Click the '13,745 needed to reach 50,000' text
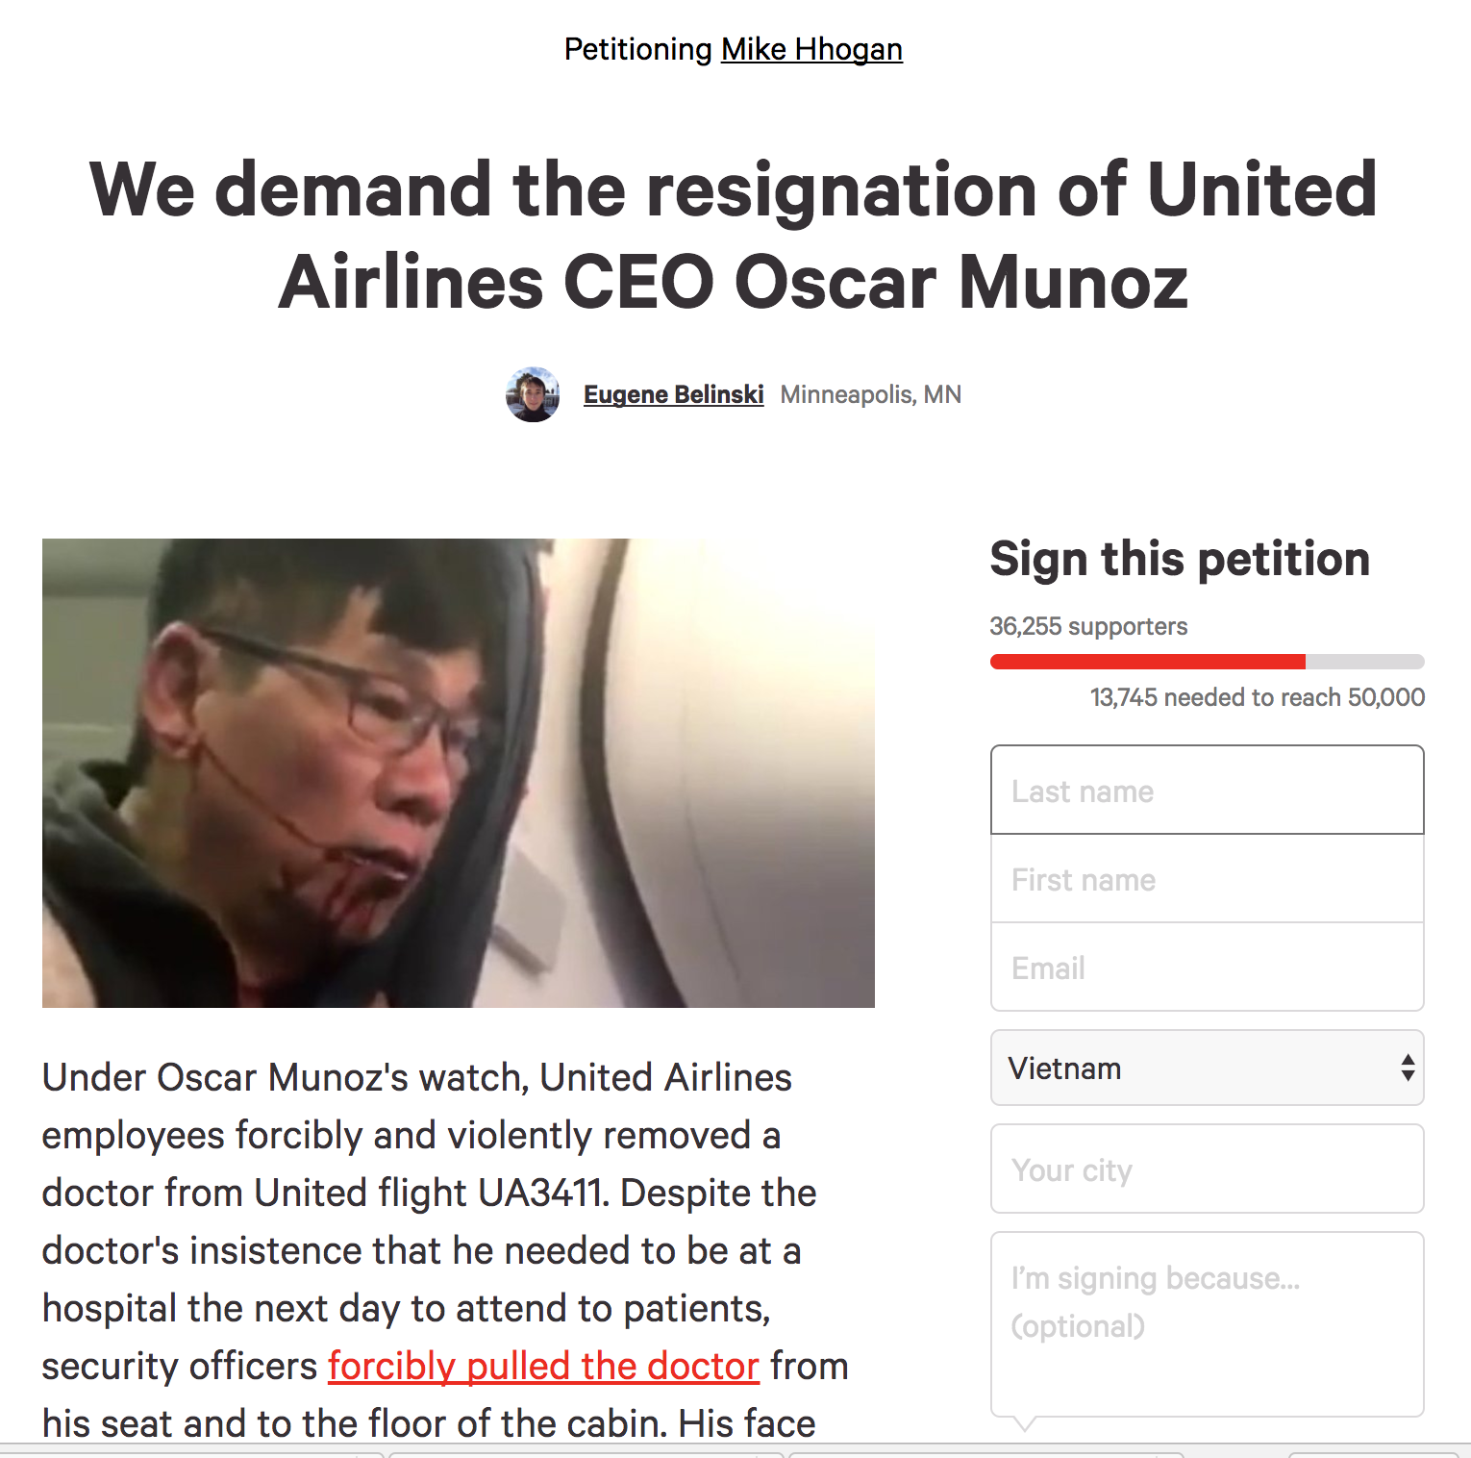The height and width of the screenshot is (1458, 1471). (1257, 697)
